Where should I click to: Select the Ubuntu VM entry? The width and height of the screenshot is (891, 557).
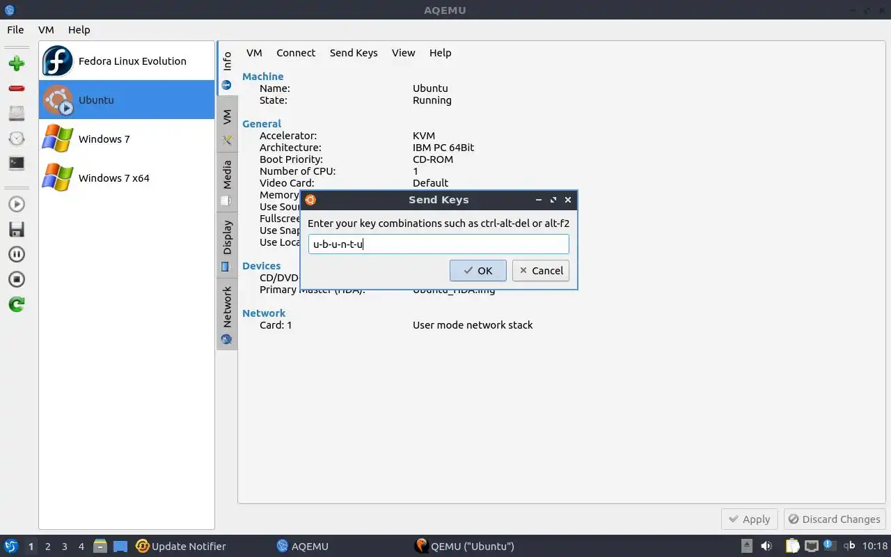pyautogui.click(x=127, y=100)
